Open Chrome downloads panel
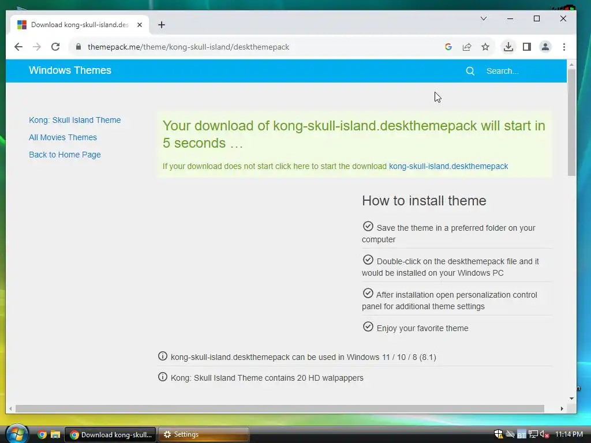Viewport: 591px width, 443px height. click(508, 47)
